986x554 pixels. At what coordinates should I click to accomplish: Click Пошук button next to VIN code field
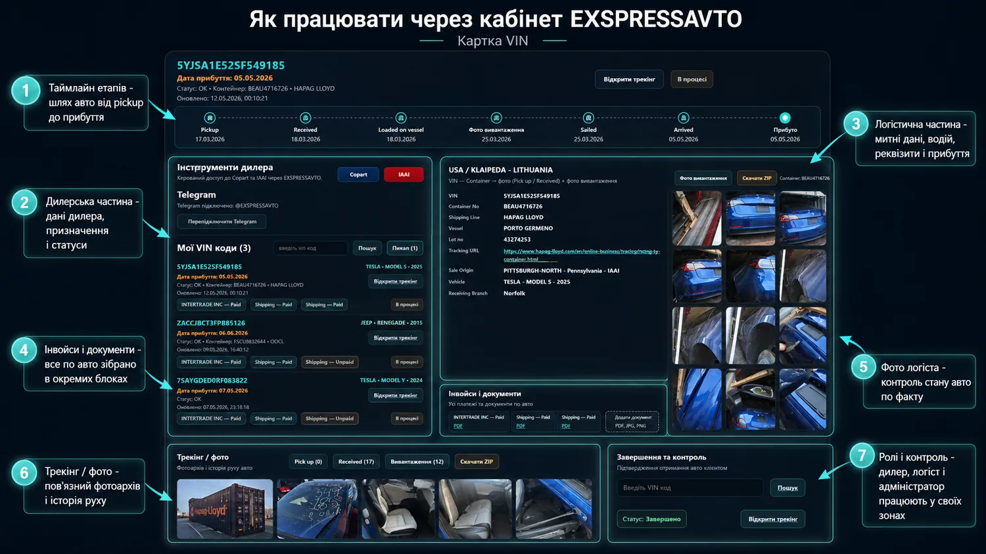367,248
